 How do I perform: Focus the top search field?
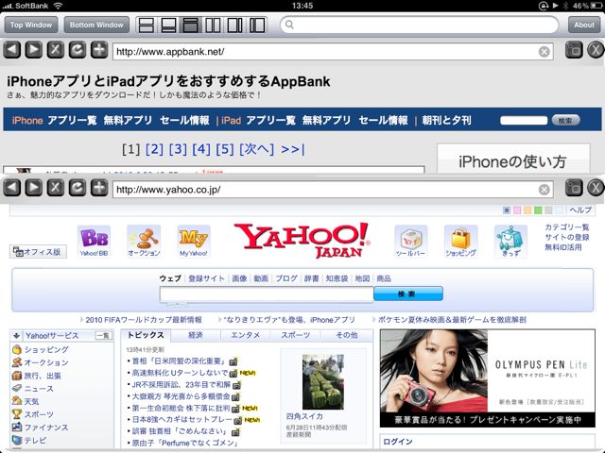(x=420, y=25)
